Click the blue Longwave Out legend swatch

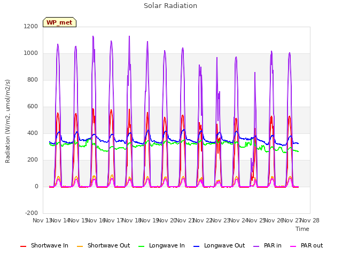coord(196,246)
